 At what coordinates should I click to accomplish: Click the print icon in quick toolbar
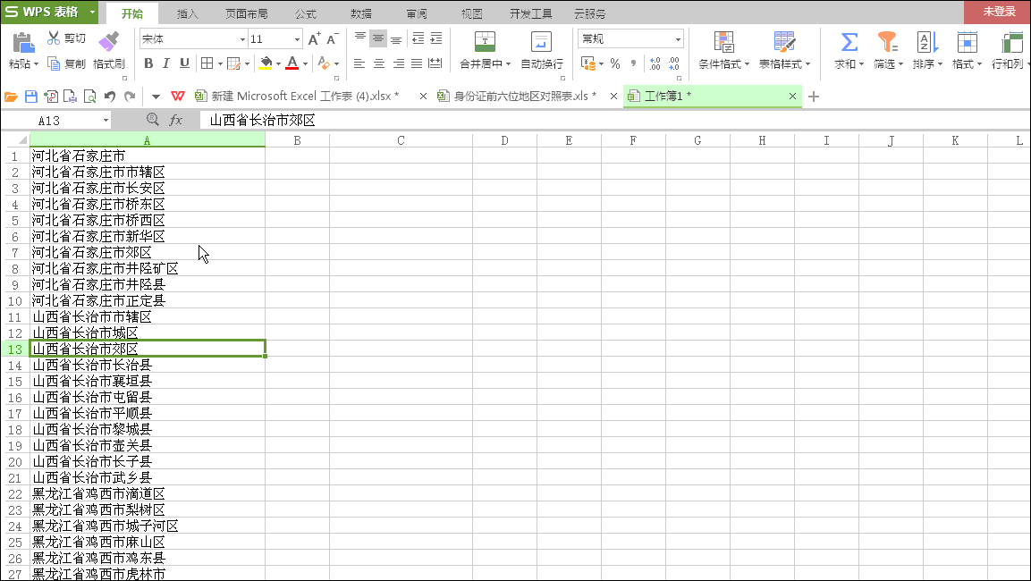(x=70, y=97)
